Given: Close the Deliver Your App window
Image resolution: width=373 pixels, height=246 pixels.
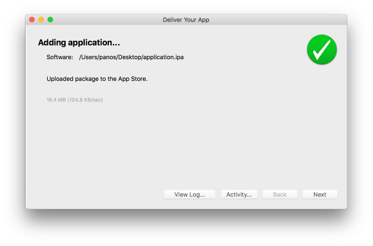Looking at the screenshot, I should [32, 20].
